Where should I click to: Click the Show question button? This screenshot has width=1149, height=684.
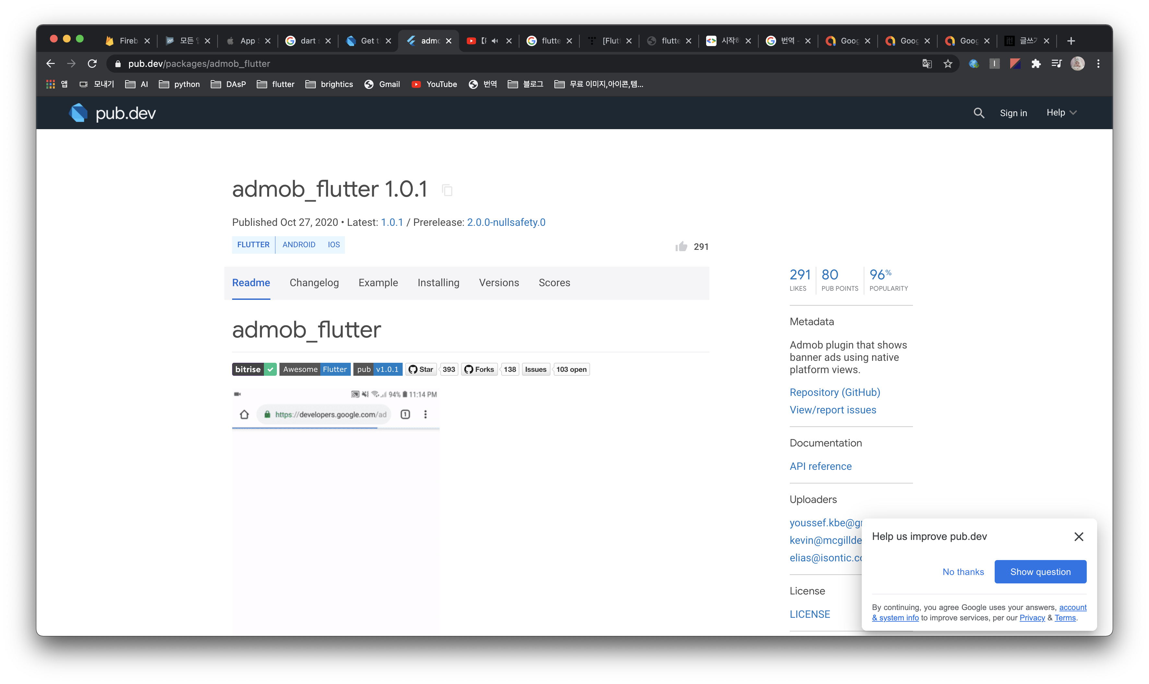click(x=1040, y=571)
